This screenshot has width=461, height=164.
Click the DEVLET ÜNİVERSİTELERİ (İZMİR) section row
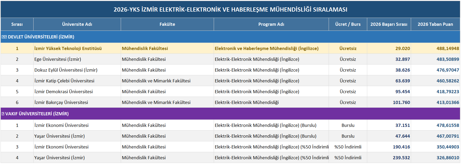(230, 37)
